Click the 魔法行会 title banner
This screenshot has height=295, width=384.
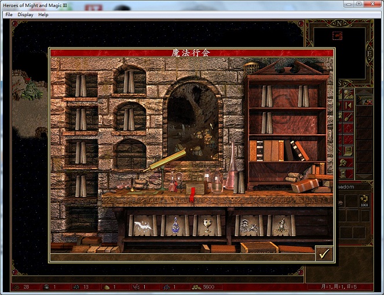[x=192, y=53]
